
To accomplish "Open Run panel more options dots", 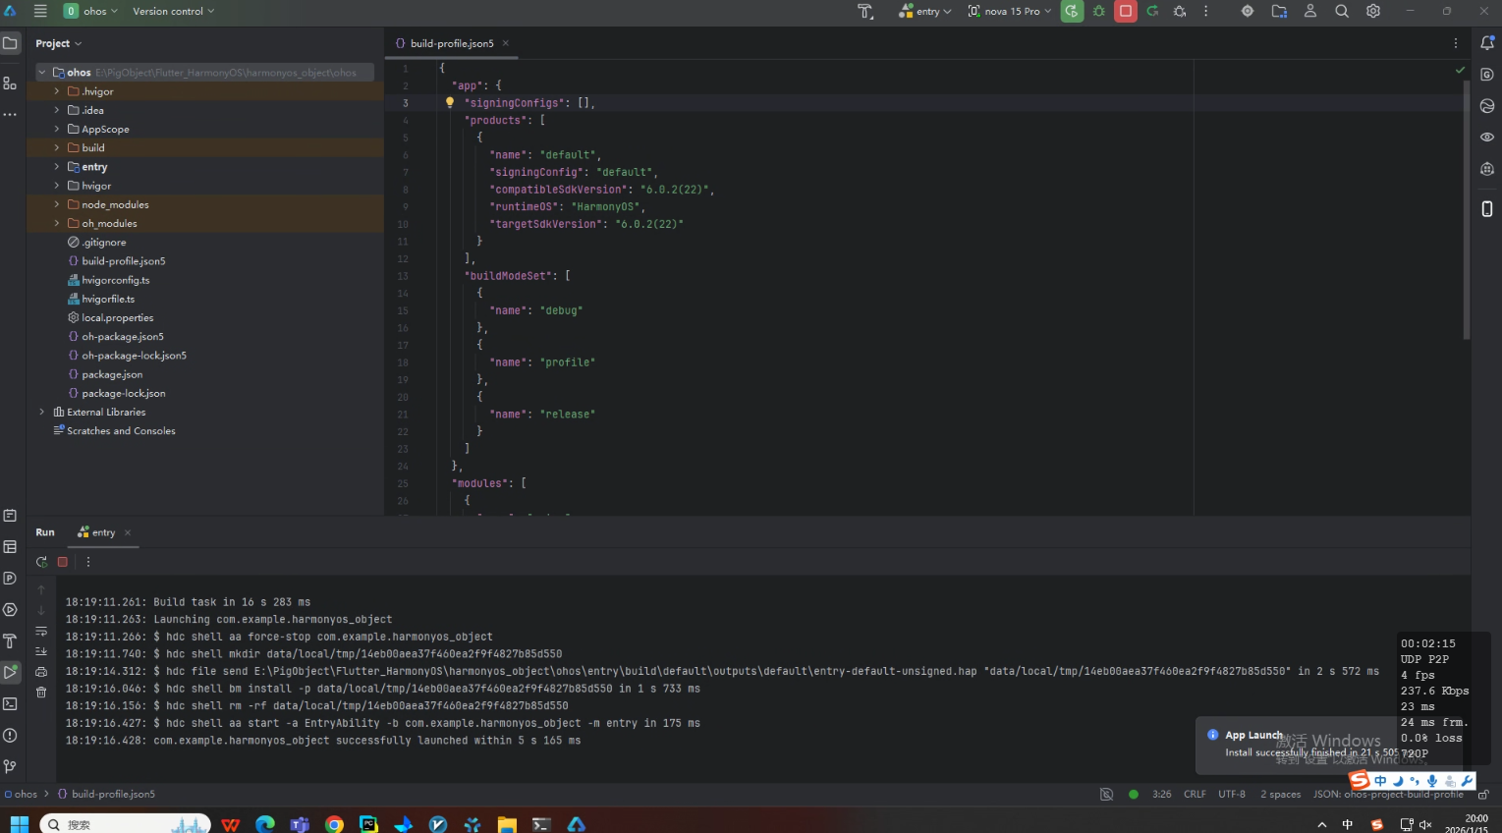I will [x=88, y=562].
